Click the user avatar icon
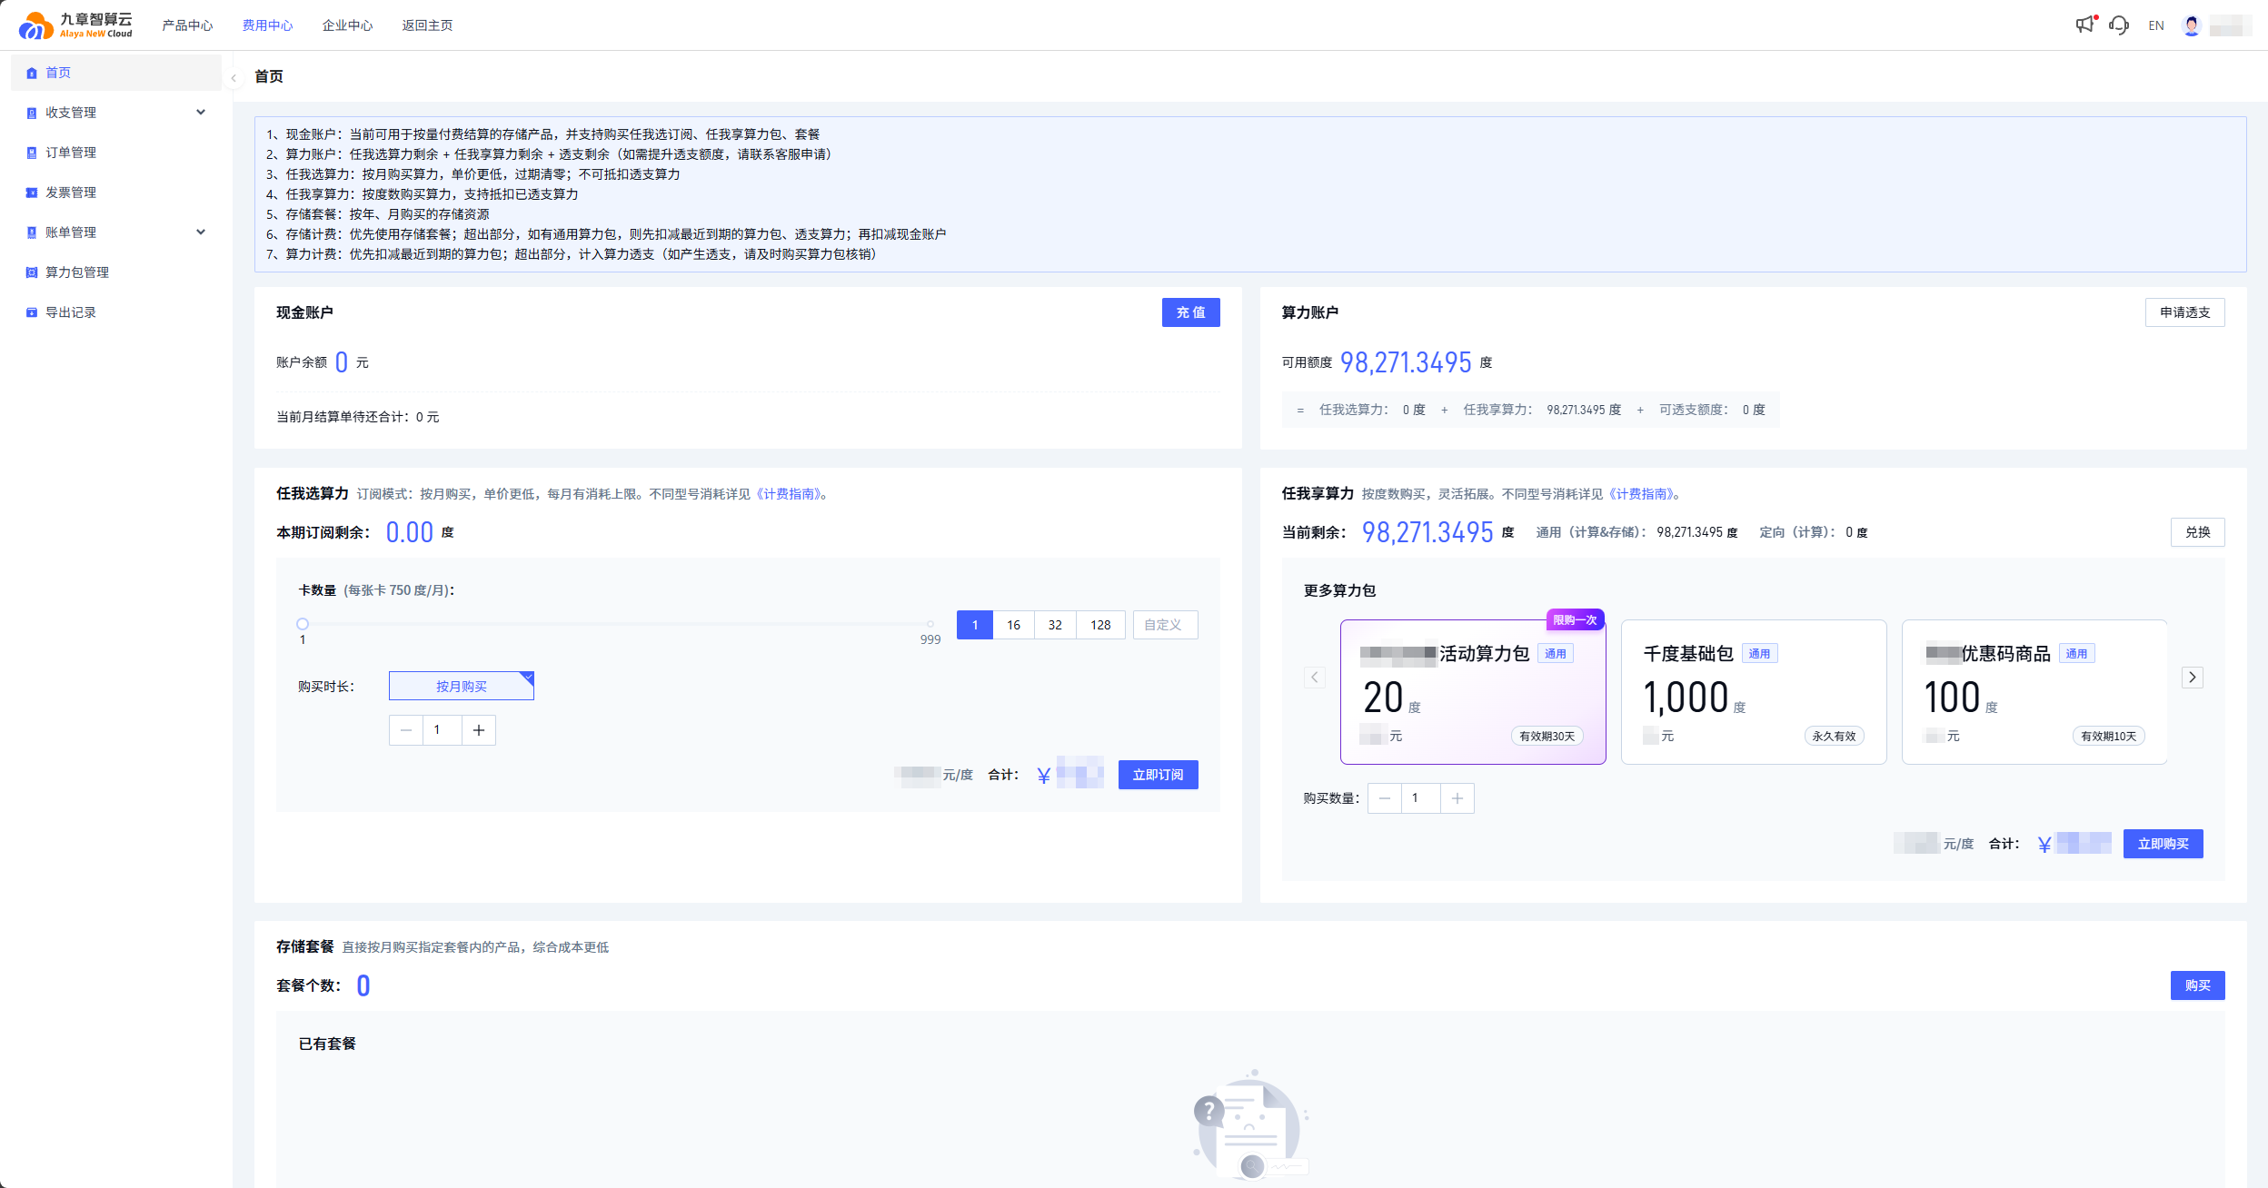 click(x=2192, y=25)
